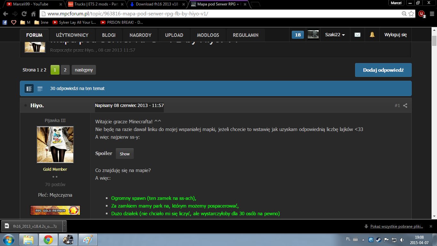Screen dimensions: 437x246
Task: Open the UPLOAD navigation item
Action: 174,35
